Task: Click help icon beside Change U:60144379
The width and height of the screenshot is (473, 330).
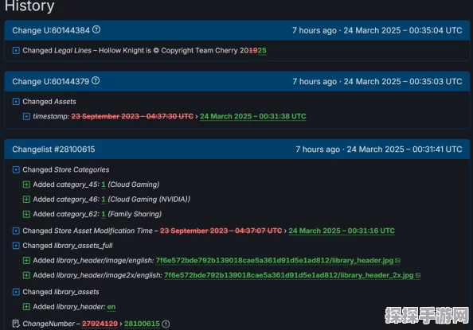Action: click(x=96, y=81)
